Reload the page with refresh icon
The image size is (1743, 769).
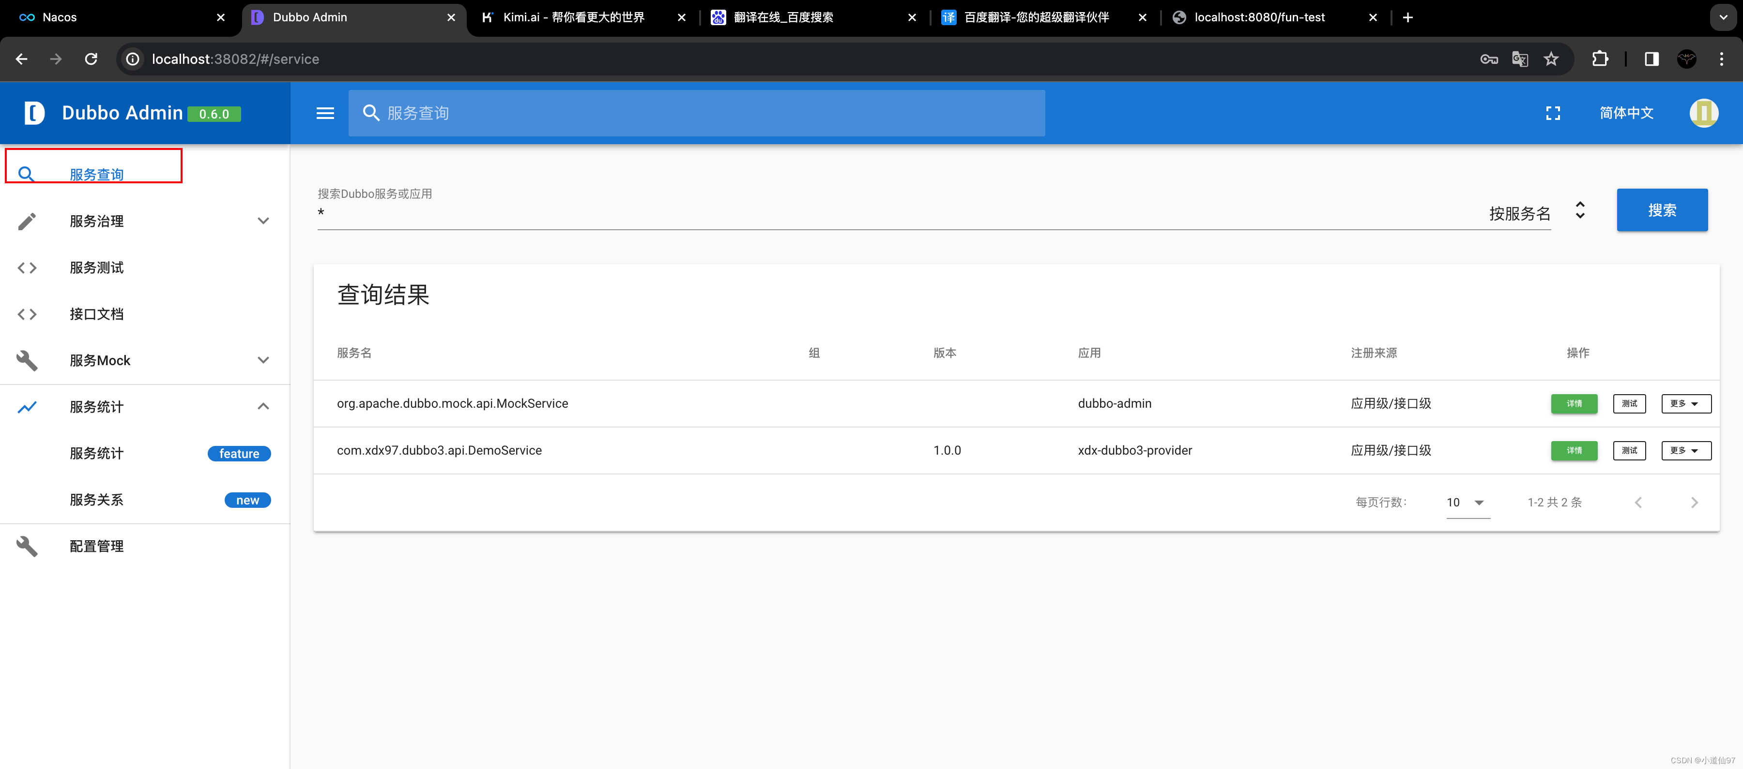pos(91,59)
